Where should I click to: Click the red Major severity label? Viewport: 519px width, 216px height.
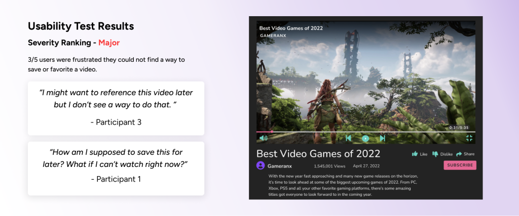(109, 42)
